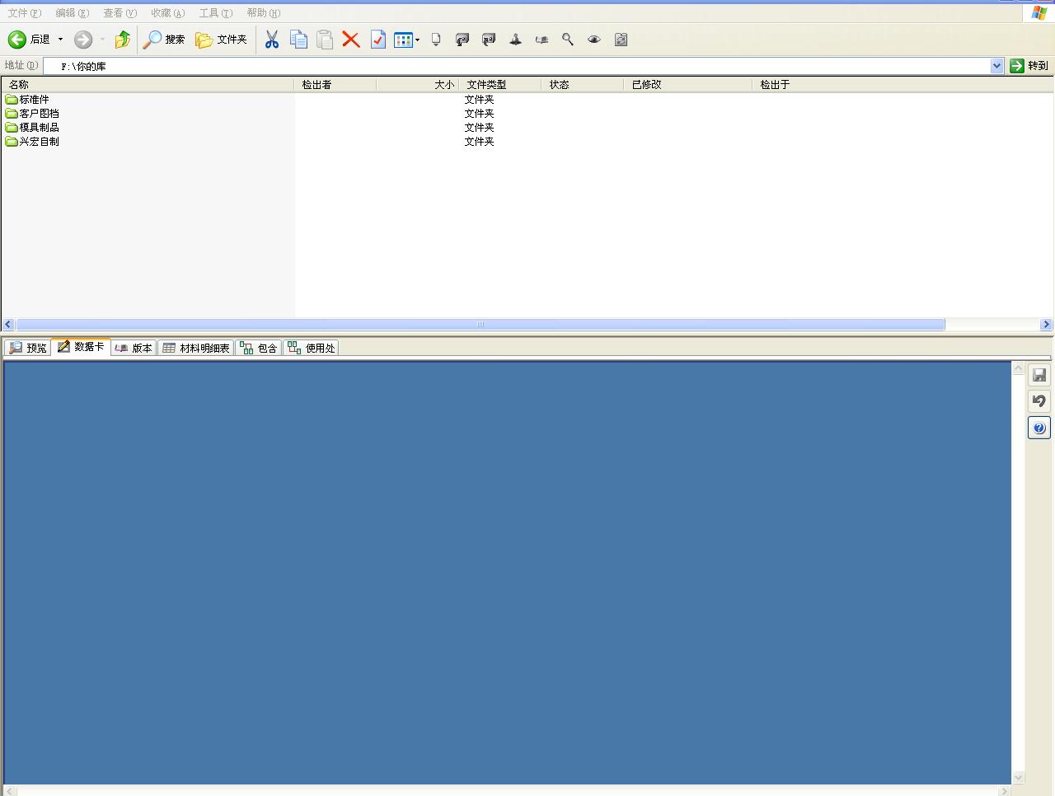Screen dimensions: 1055x796
Task: Click the blue Help question mark icon
Action: click(1039, 428)
